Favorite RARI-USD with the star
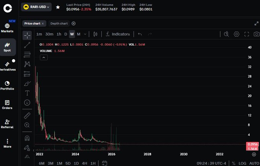Screen dimensions: 260x166 point(58,7)
